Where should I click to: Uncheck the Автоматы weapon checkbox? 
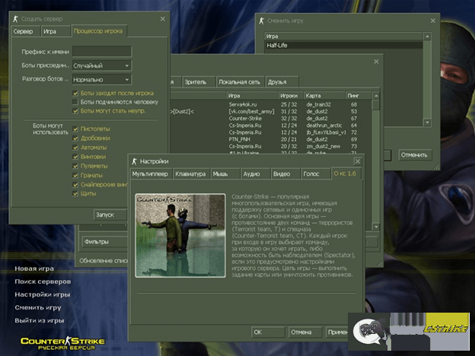click(75, 148)
